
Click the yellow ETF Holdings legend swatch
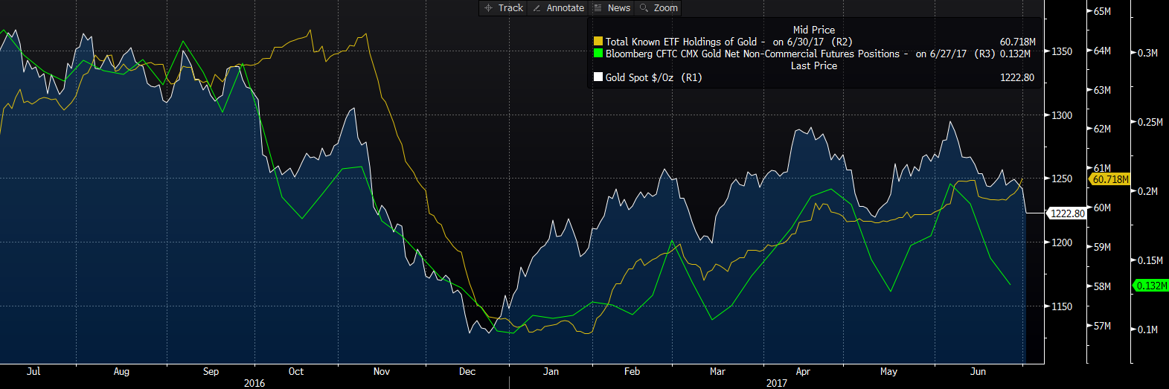coord(598,42)
